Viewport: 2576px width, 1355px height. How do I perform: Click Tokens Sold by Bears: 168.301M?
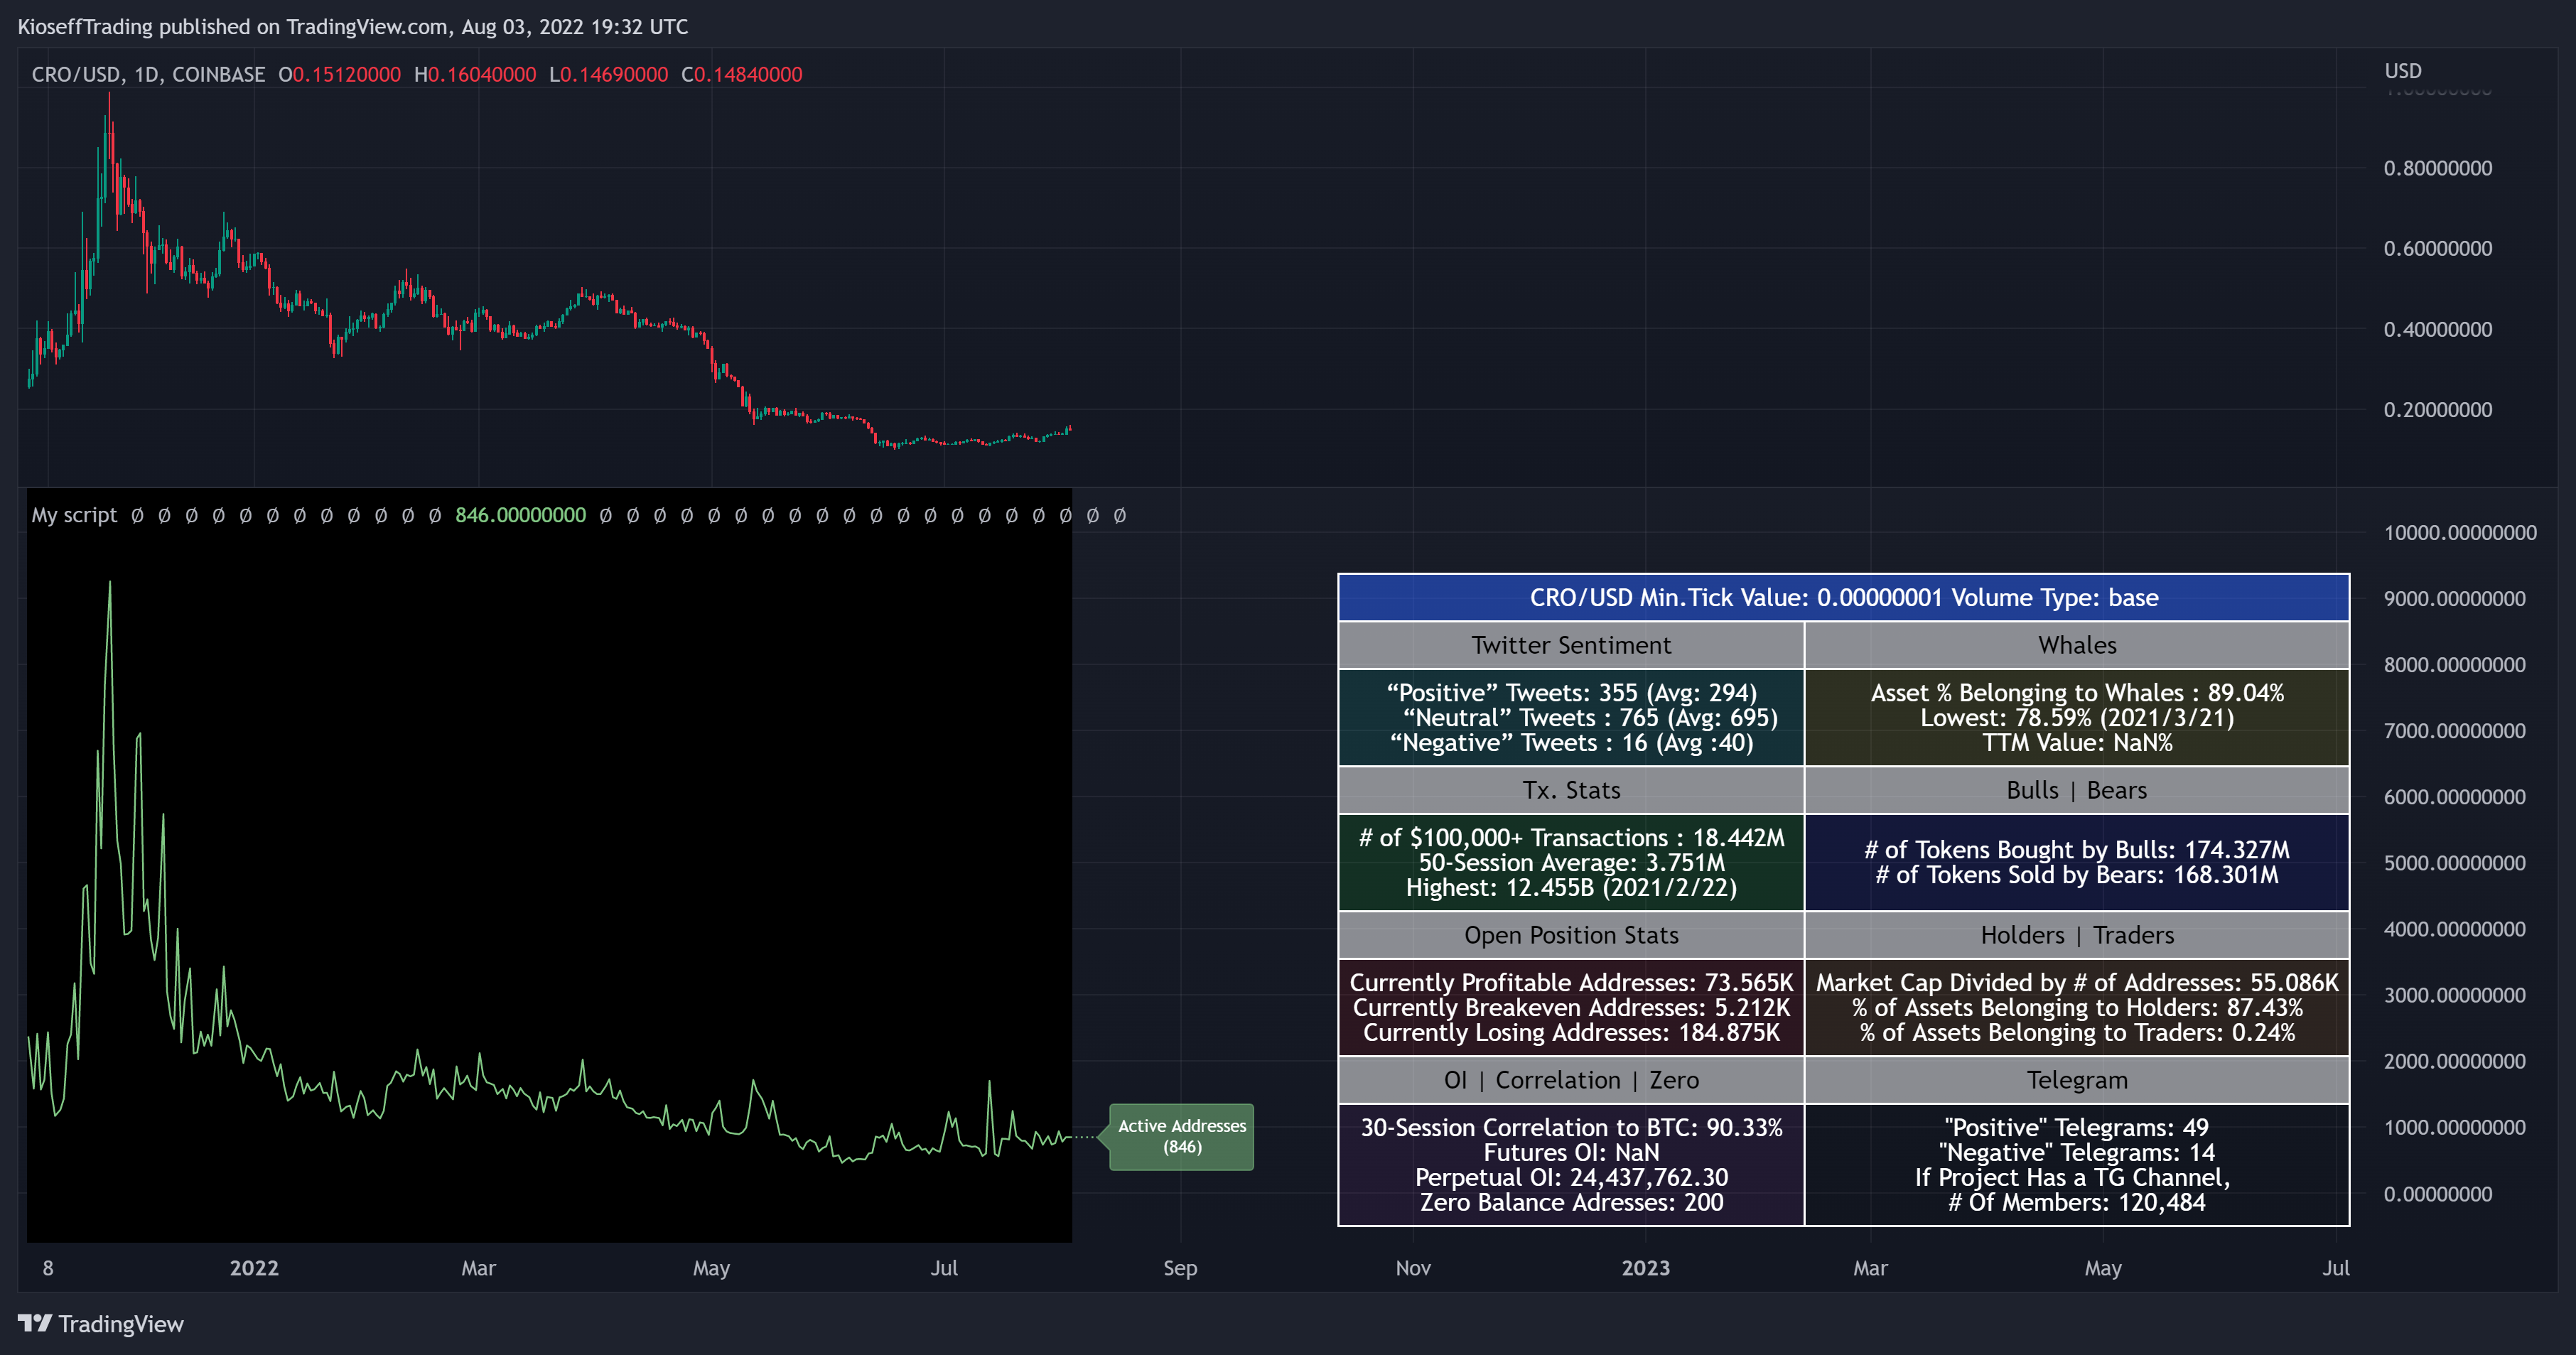[2077, 875]
